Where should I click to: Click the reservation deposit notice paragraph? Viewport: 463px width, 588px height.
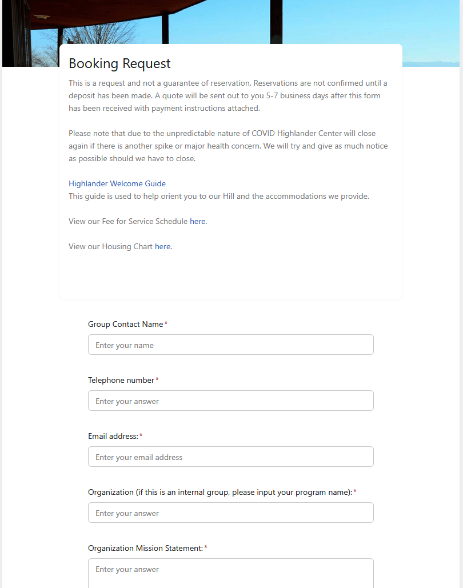click(228, 95)
